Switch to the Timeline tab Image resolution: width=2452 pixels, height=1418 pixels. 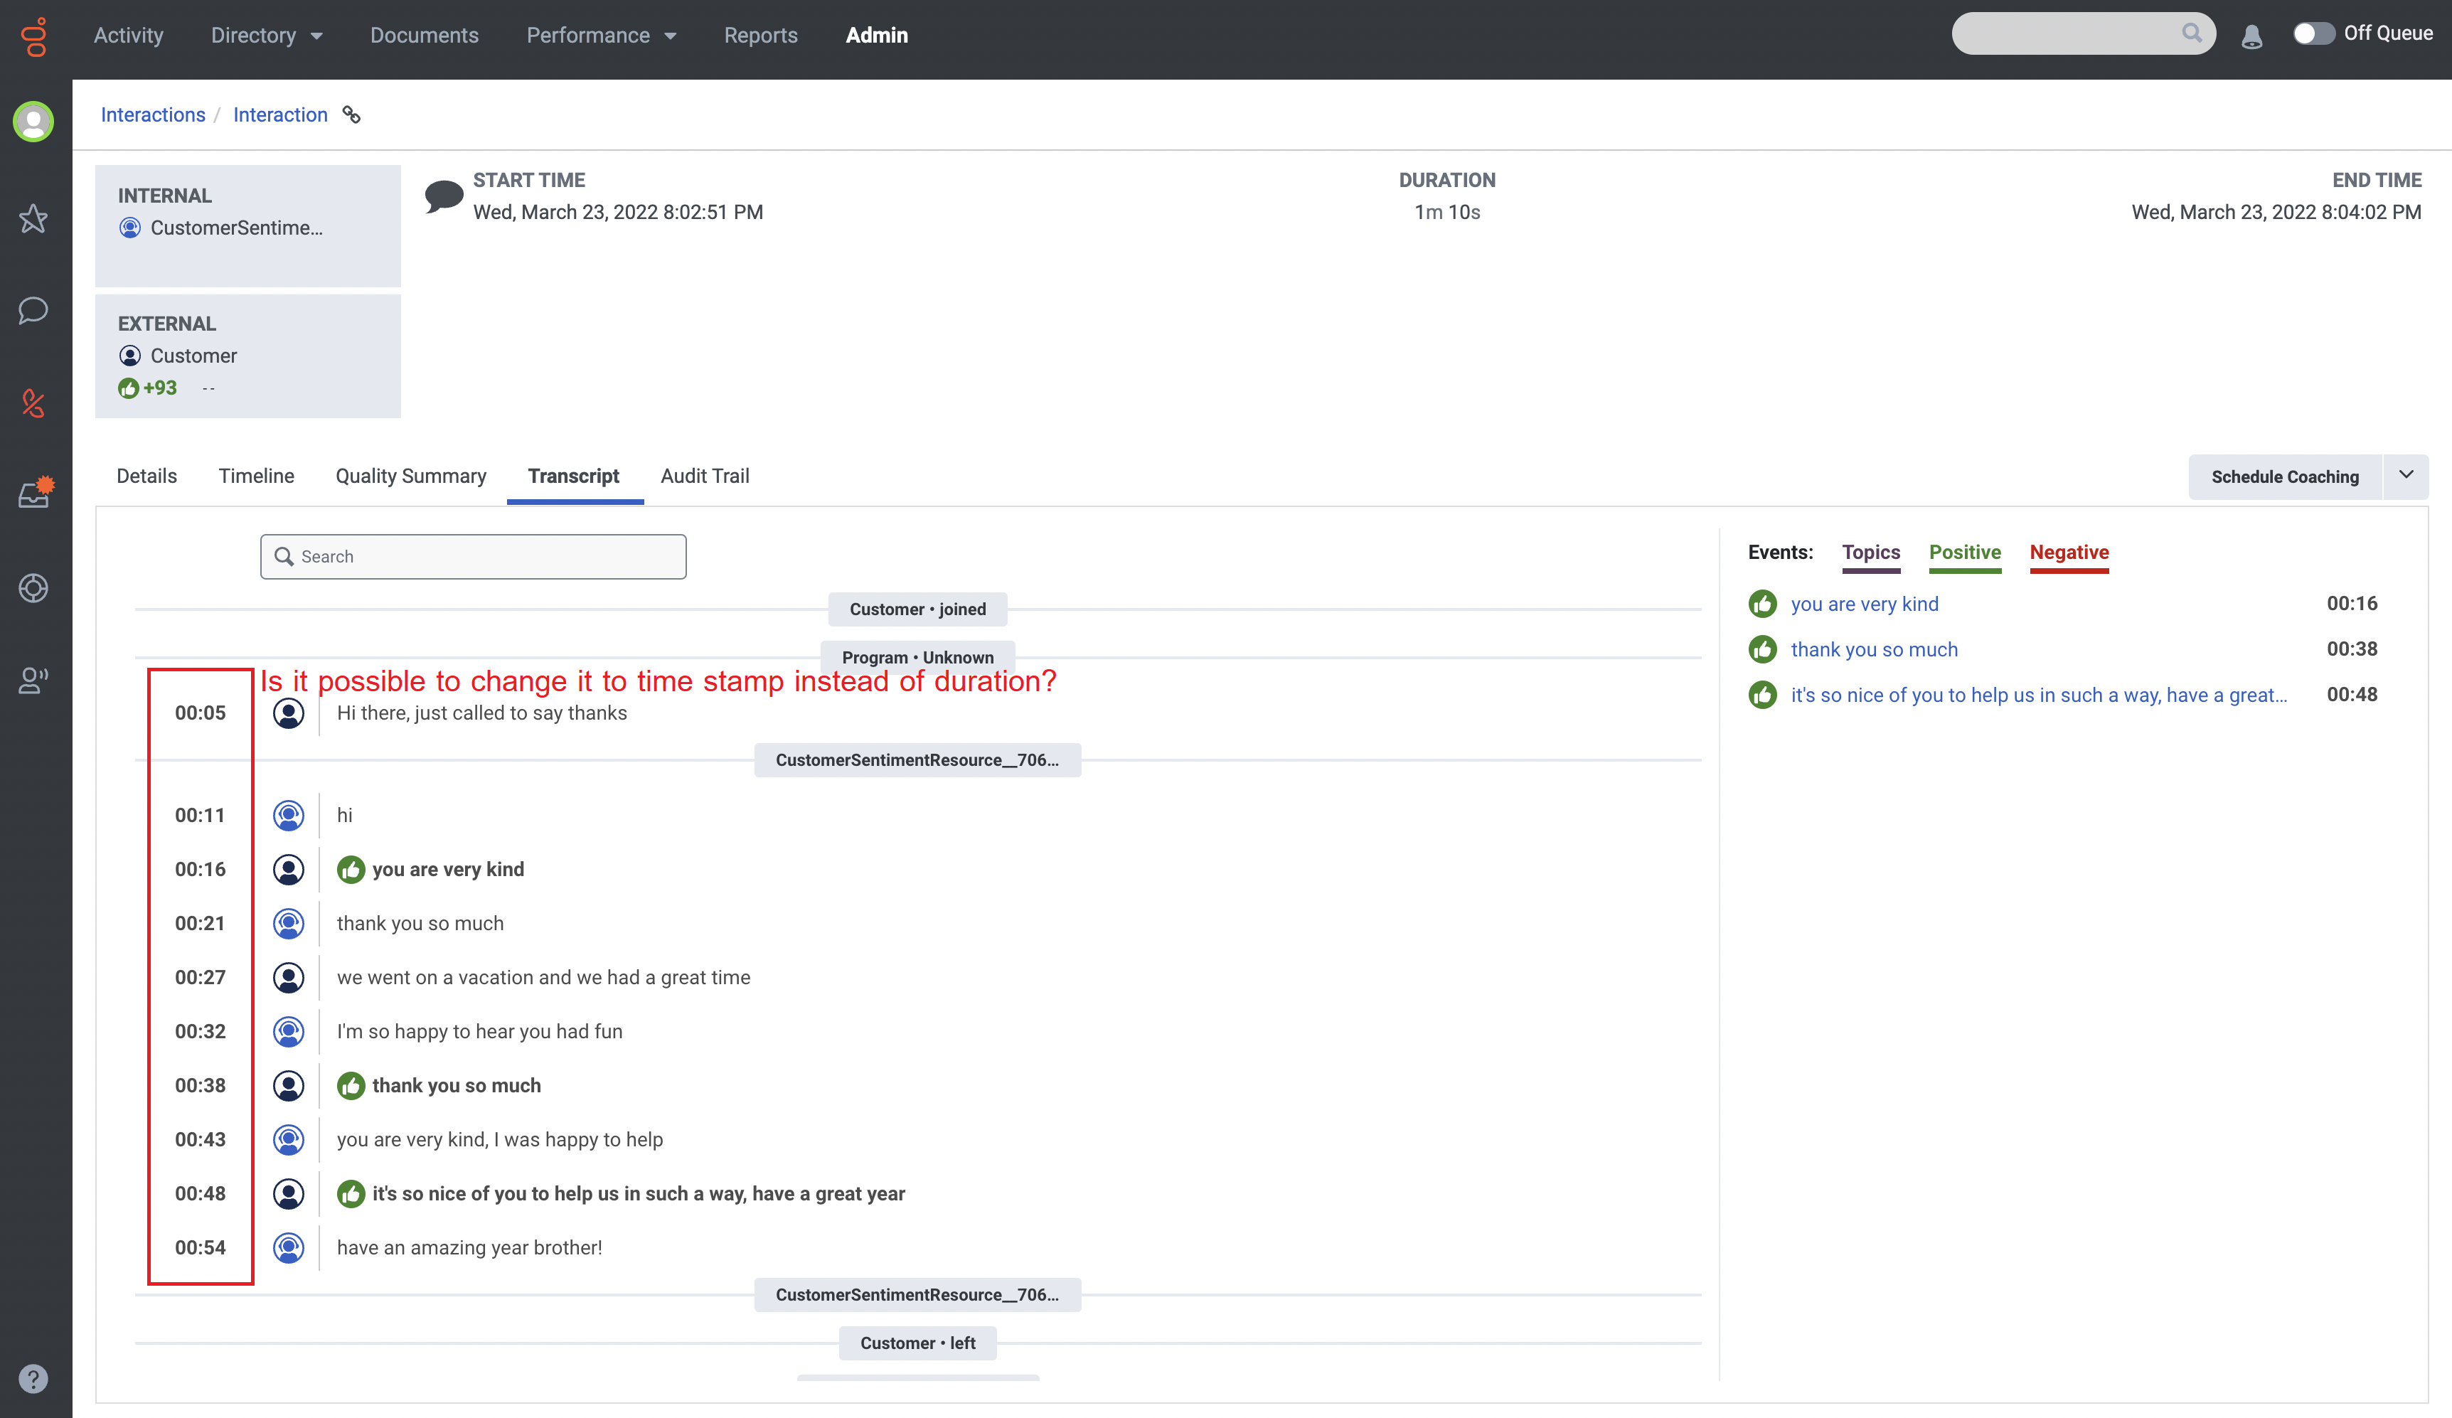pyautogui.click(x=256, y=476)
